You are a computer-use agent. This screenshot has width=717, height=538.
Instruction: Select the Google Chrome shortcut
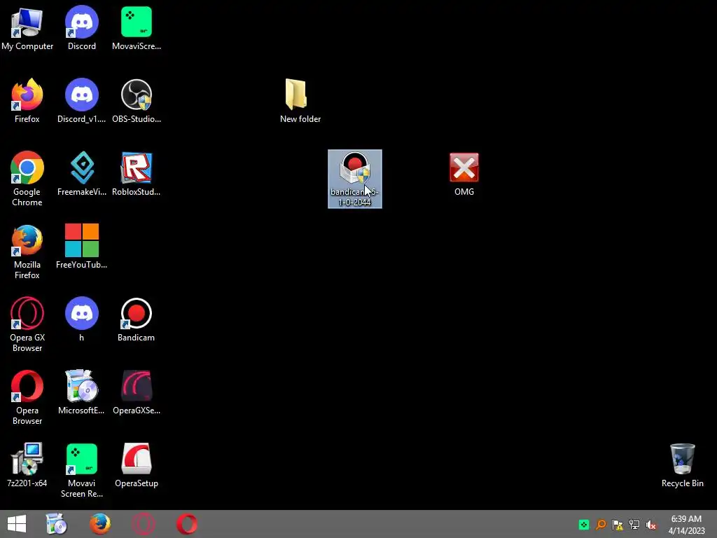click(27, 179)
